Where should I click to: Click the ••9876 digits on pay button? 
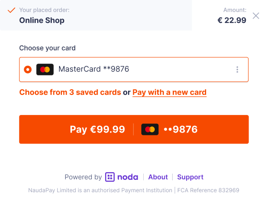[x=181, y=129]
